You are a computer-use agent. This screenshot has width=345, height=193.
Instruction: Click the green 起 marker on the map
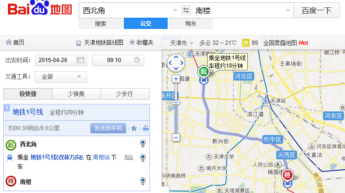tap(203, 71)
